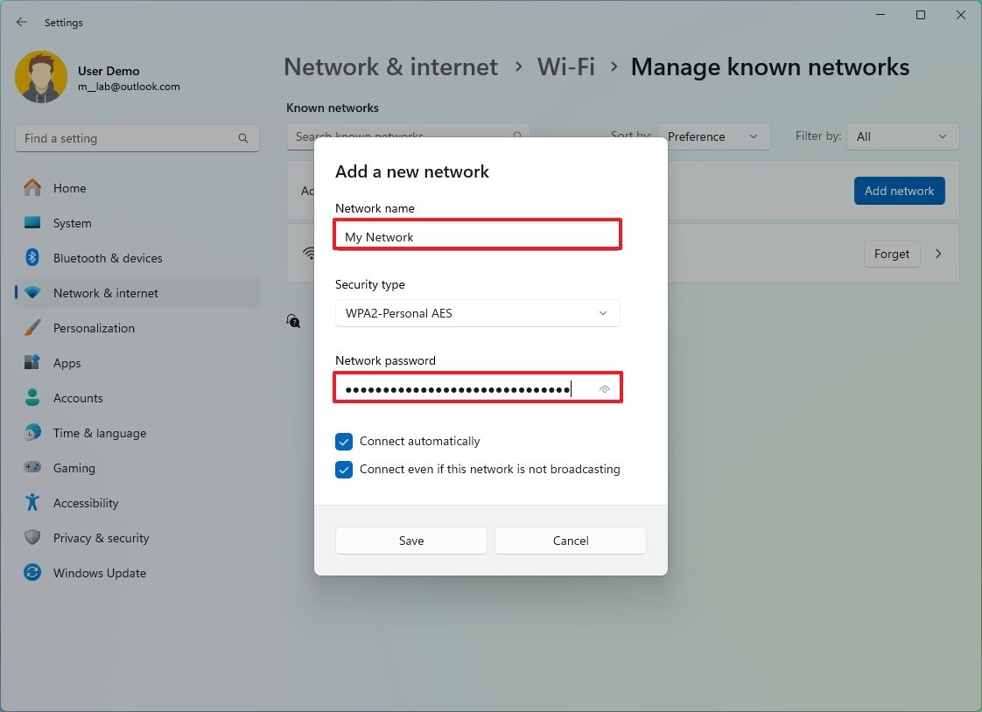Select the Gaming controller icon
Screen dimensions: 982x712
tap(32, 468)
